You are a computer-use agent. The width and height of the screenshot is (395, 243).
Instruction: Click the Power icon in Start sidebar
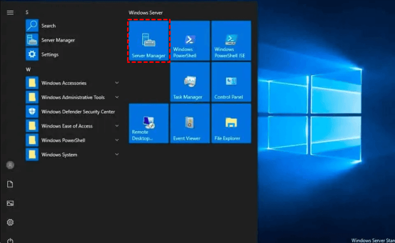[x=10, y=241]
